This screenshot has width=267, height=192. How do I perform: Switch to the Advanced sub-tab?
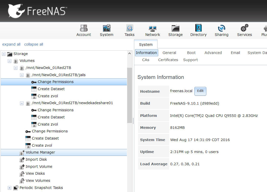(x=213, y=53)
